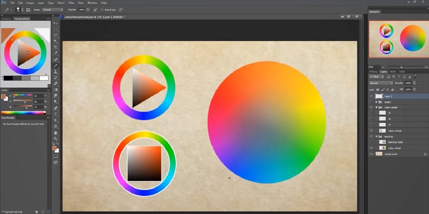Hide the colour wheel group
The height and width of the screenshot is (214, 429).
click(371, 107)
